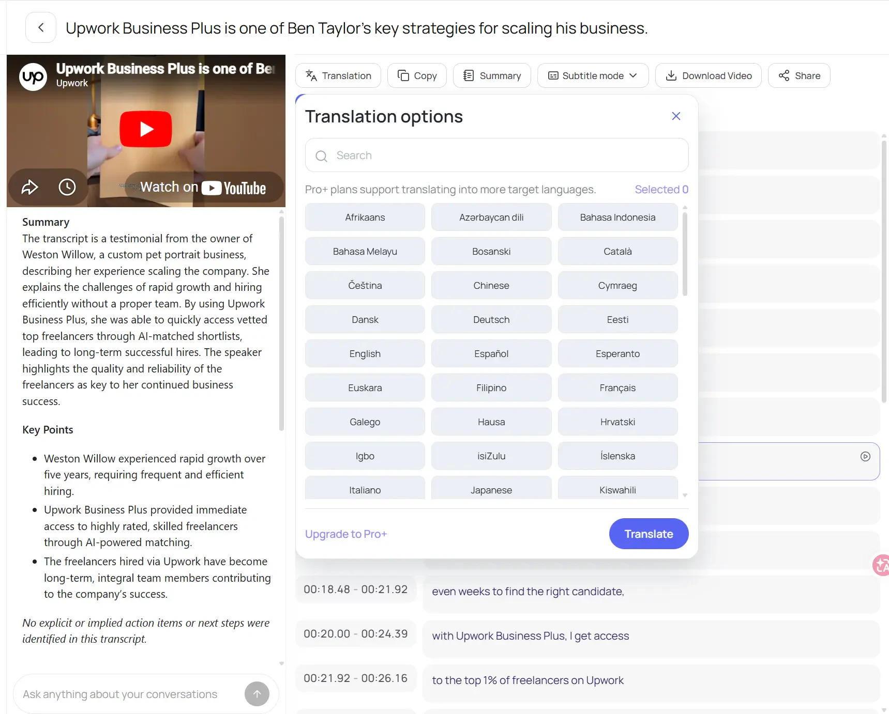Select Azərbaycan dili language
Image resolution: width=889 pixels, height=714 pixels.
tap(491, 217)
